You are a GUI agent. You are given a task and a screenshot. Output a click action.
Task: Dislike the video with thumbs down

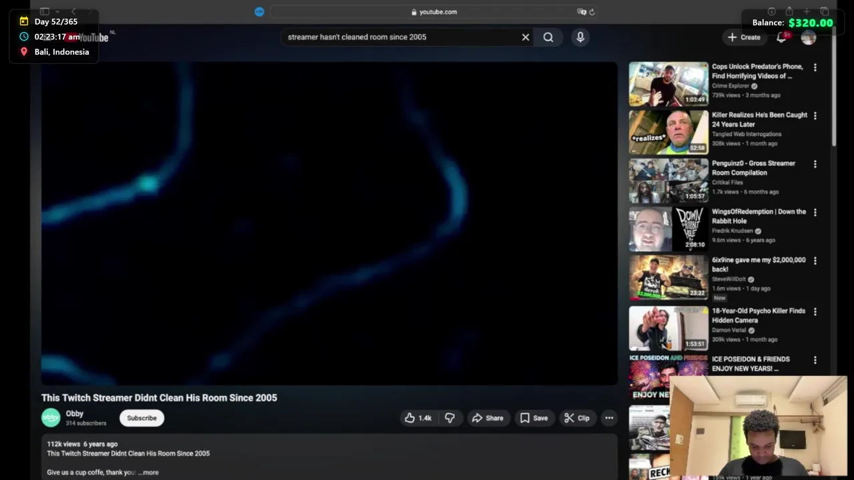pos(450,418)
